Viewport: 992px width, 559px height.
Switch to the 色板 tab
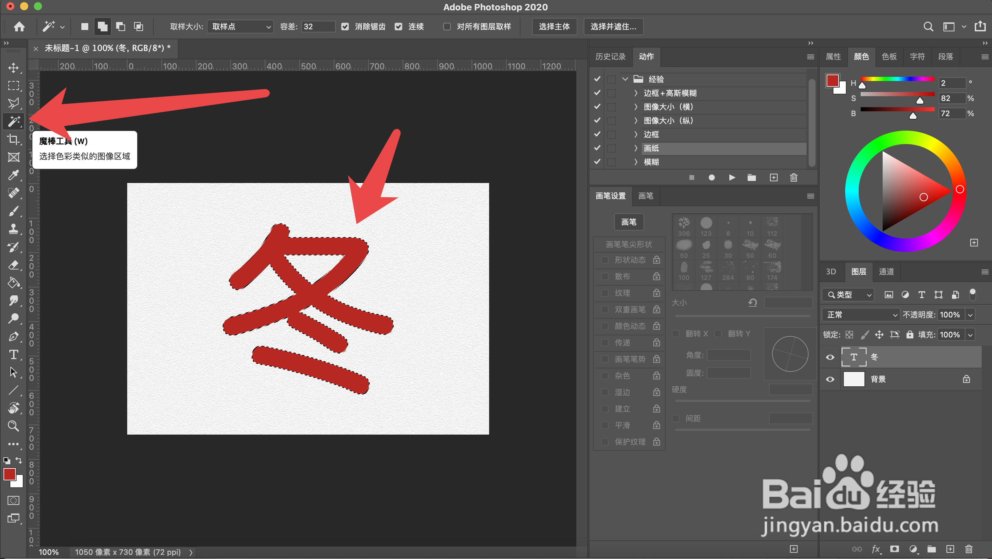889,57
